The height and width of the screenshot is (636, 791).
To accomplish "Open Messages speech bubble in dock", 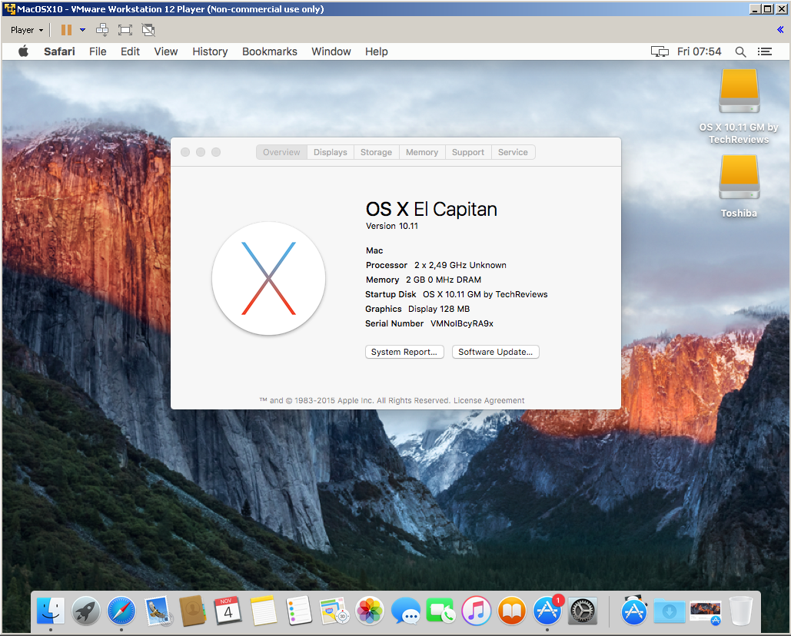I will click(406, 611).
